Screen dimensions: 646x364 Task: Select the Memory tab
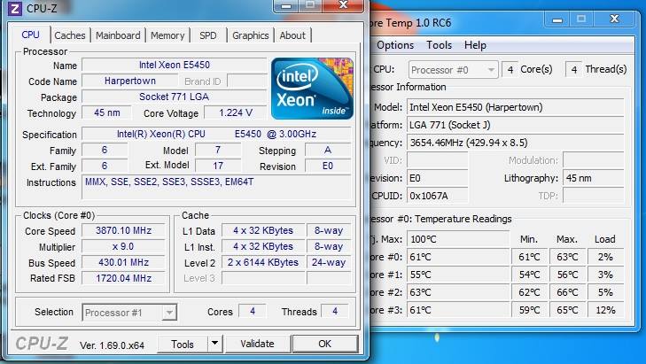167,35
